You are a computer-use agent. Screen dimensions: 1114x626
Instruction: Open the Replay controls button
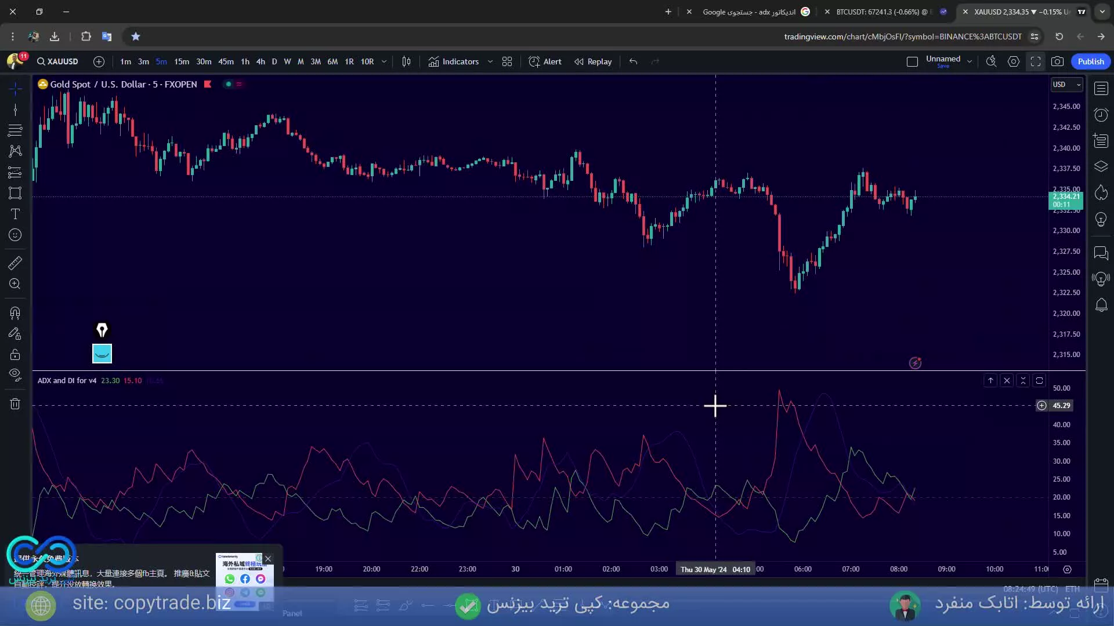click(x=593, y=61)
